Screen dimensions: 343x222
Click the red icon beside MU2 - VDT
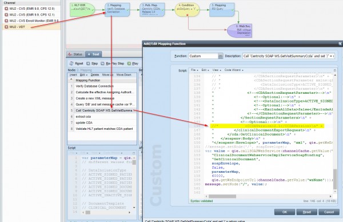6,27
